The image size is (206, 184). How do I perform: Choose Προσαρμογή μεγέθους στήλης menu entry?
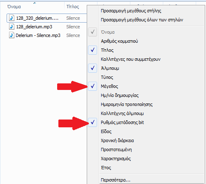131,11
